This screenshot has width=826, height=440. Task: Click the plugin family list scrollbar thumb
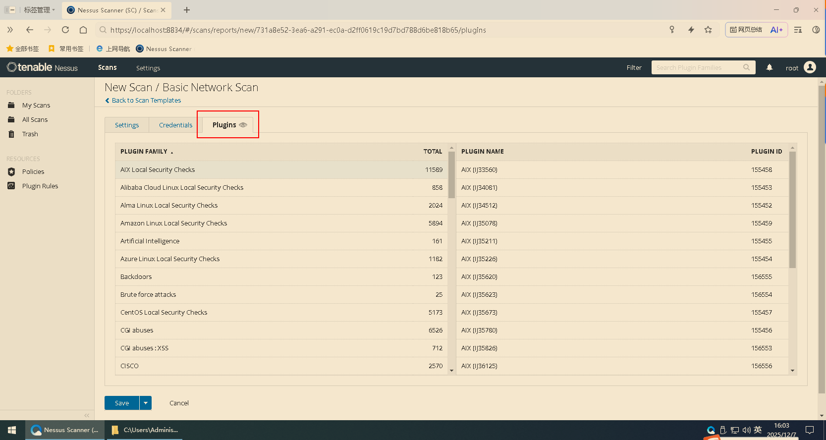point(451,174)
